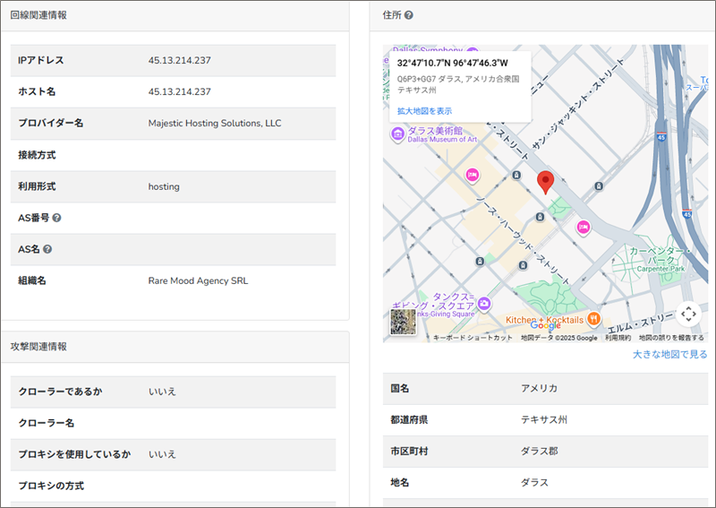Viewport: 716px width, 508px height.
Task: Click the help icon beside 住所
Action: [x=409, y=15]
